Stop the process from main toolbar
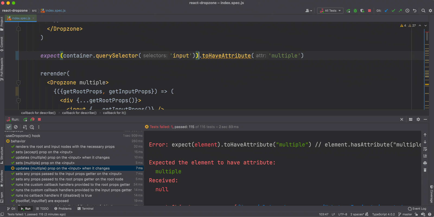This screenshot has height=217, width=434. tap(369, 11)
